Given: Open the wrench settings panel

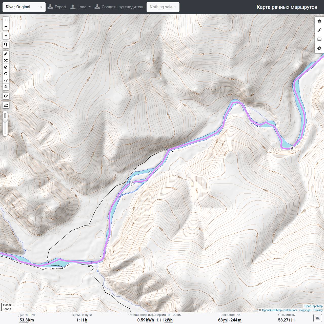Looking at the screenshot, I should click(319, 30).
